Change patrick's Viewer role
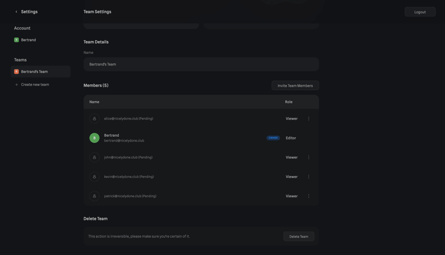 tap(291, 196)
